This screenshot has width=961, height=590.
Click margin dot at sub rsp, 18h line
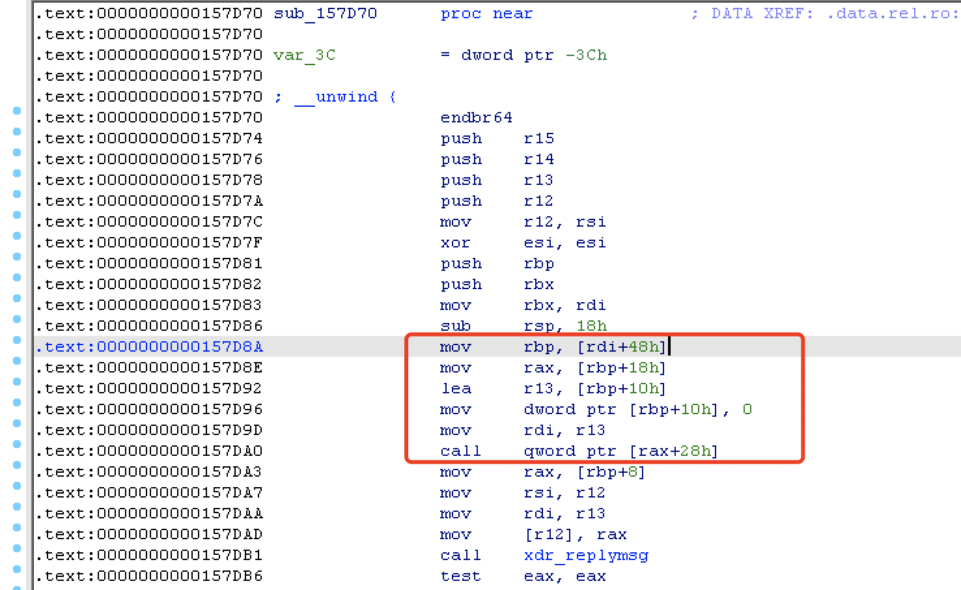[x=16, y=319]
